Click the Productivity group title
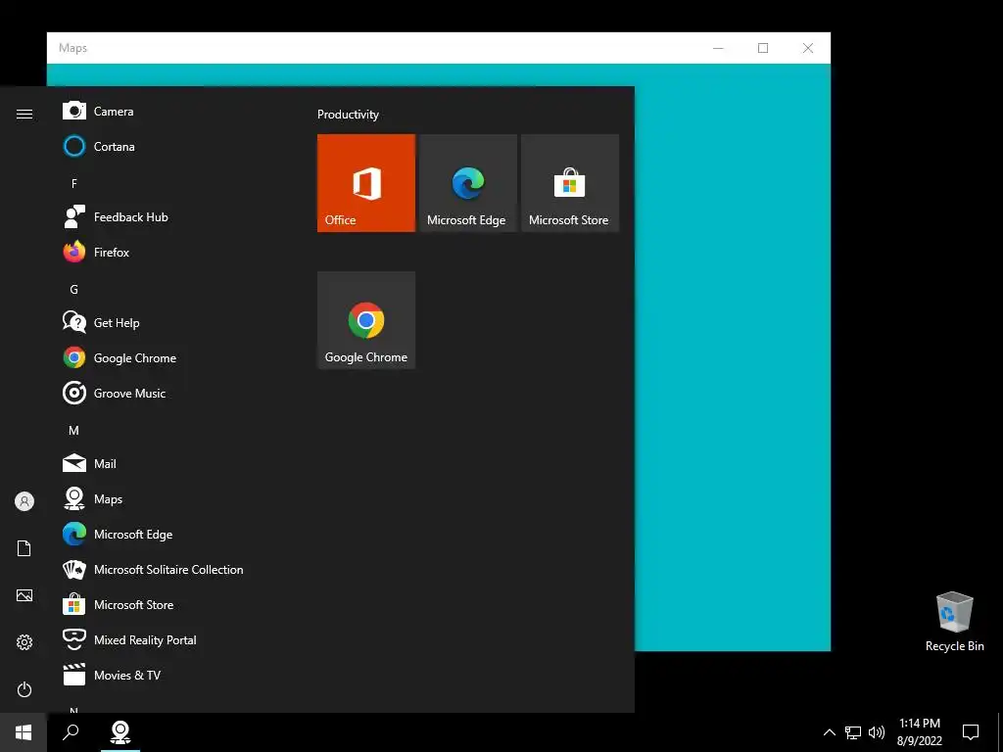Viewport: 1003px width, 752px height. point(348,115)
